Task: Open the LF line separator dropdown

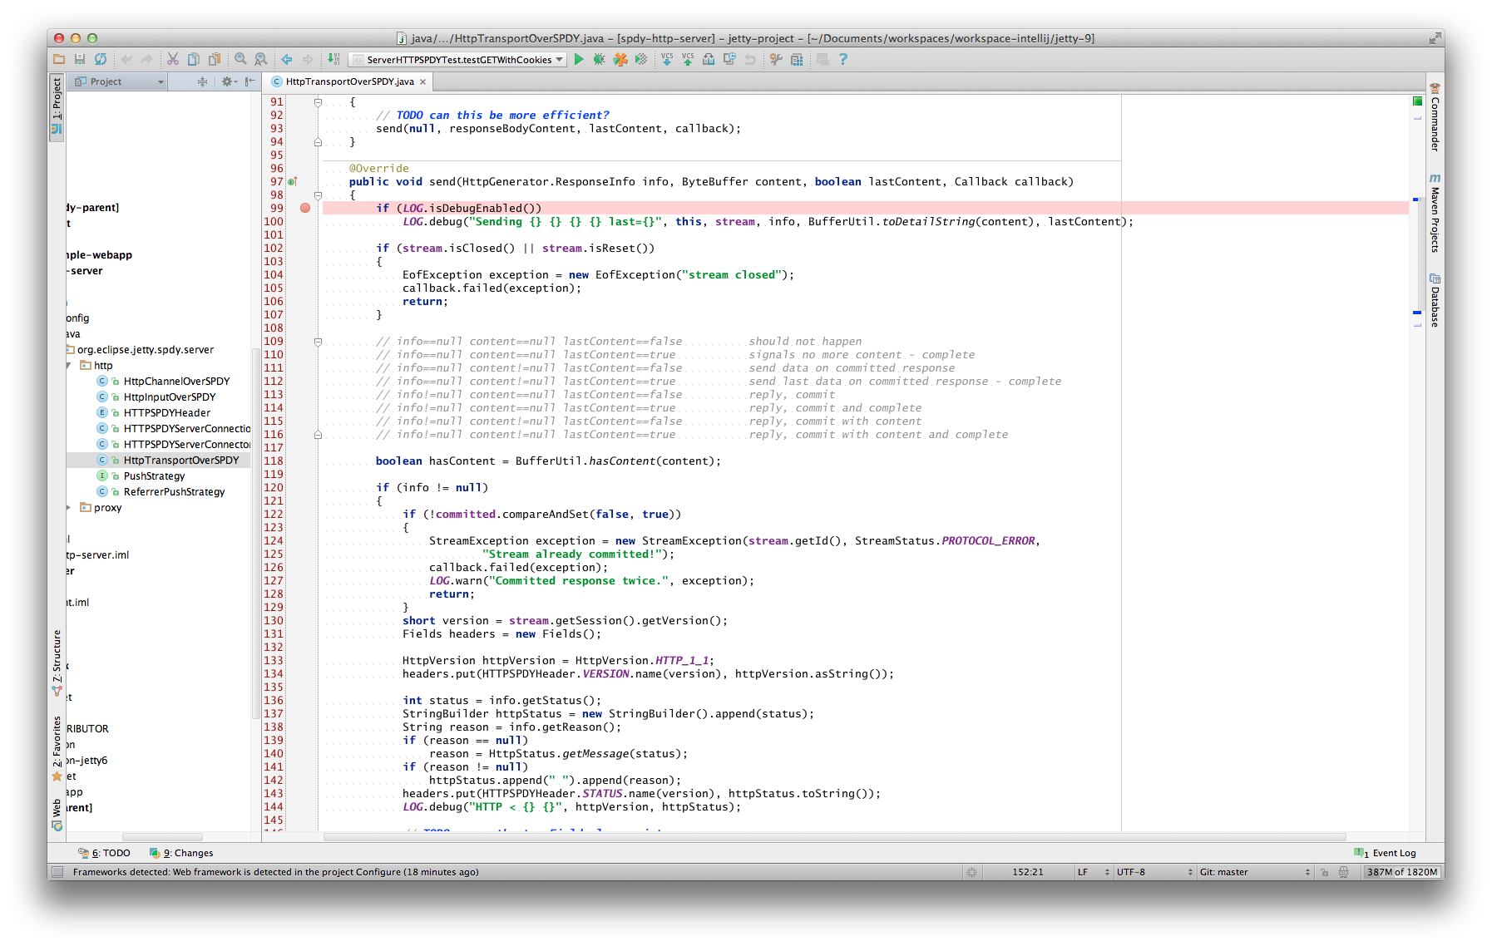Action: 1092,872
